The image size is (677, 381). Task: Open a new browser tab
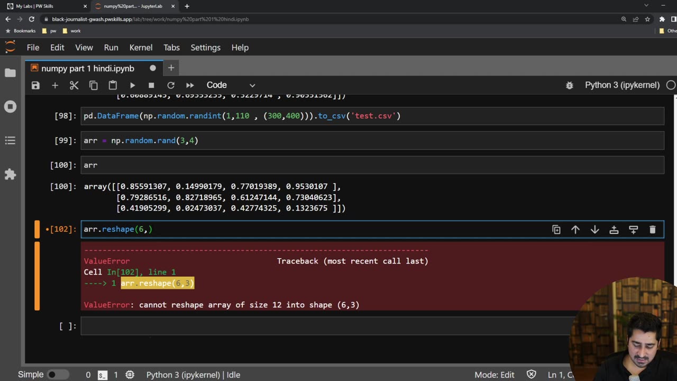point(187,6)
